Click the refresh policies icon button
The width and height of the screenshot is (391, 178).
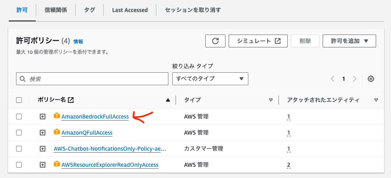[x=215, y=41]
